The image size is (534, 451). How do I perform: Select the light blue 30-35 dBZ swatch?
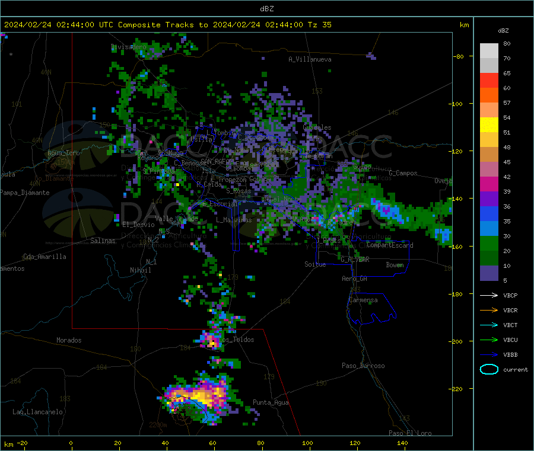coord(489,229)
